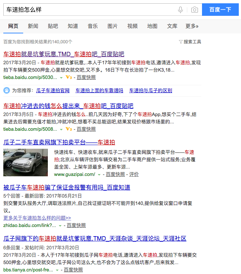Open 评价 link for guazipai.com result
The width and height of the screenshot is (241, 274).
click(x=134, y=174)
